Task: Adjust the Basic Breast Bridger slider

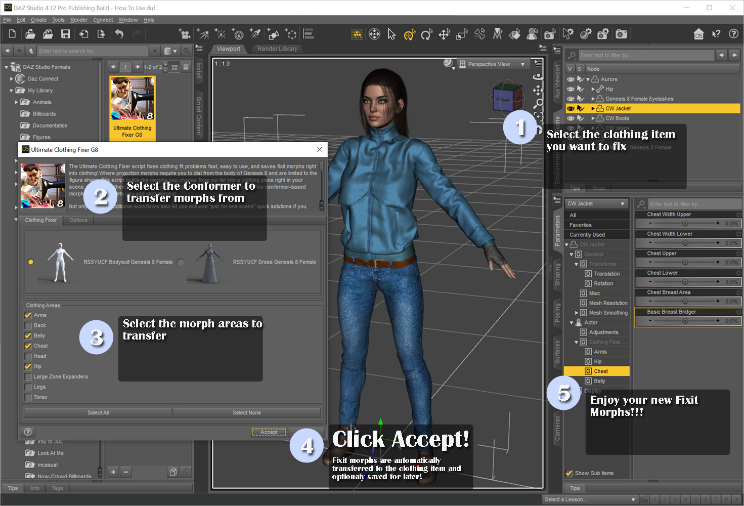Action: [685, 321]
